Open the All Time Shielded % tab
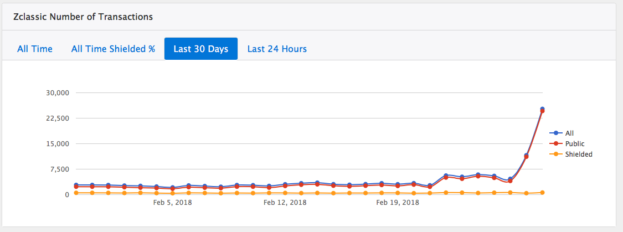The height and width of the screenshot is (232, 623). tap(113, 49)
